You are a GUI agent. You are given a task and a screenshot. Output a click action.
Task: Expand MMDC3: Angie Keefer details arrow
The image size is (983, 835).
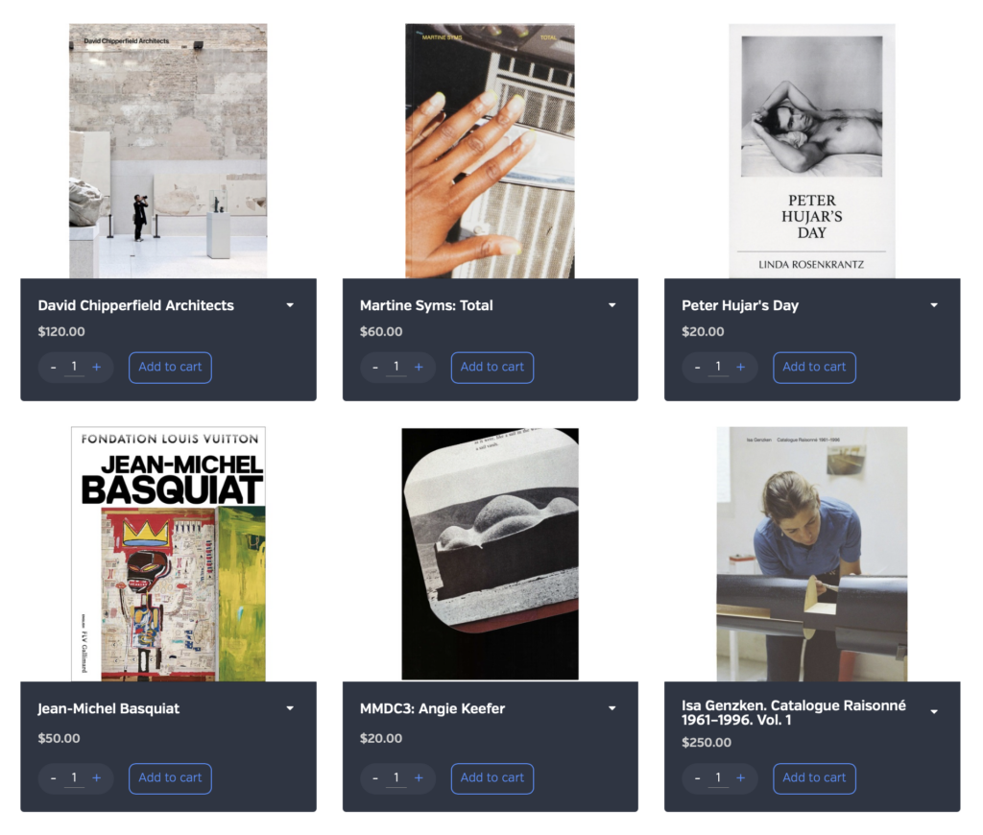(611, 708)
